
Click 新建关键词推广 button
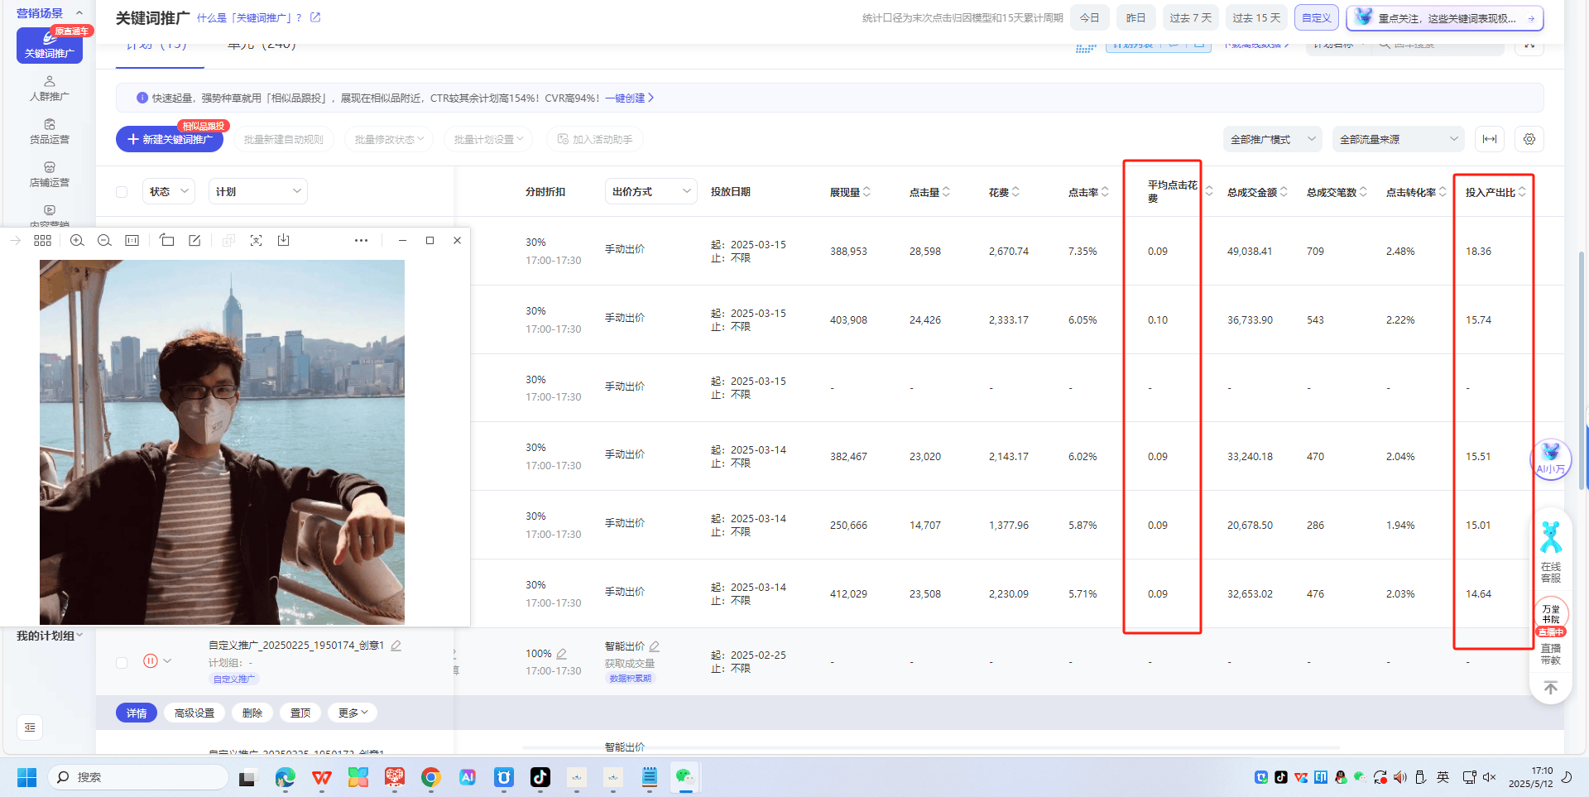click(170, 139)
